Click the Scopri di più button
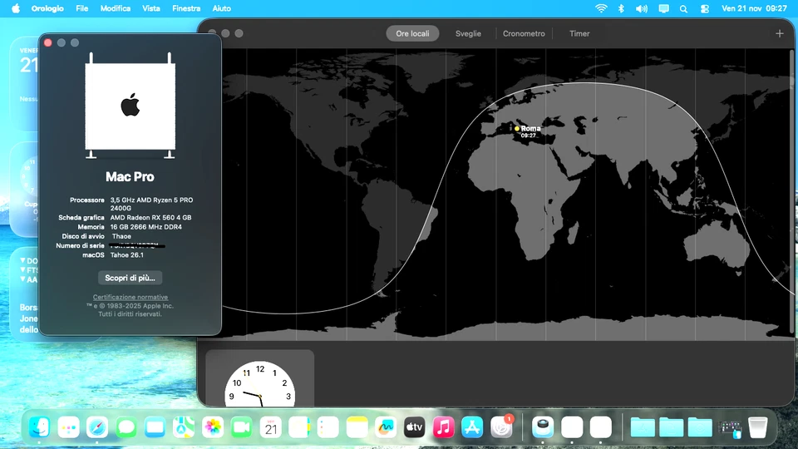This screenshot has width=798, height=449. 130,278
